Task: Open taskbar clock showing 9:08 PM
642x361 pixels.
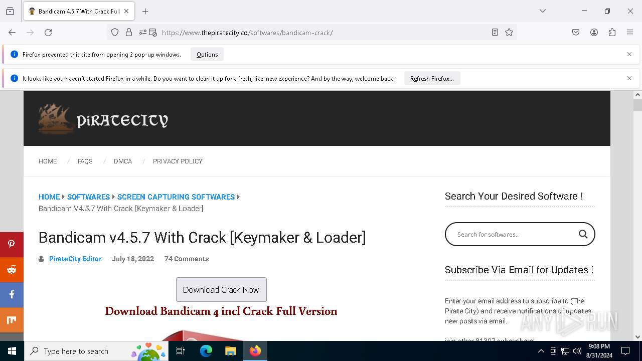Action: [599, 351]
